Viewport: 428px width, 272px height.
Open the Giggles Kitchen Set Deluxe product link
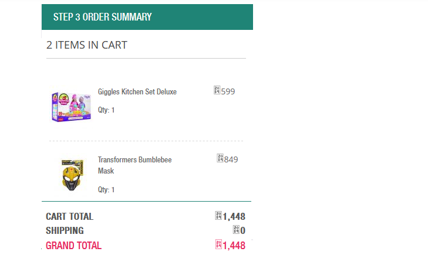(x=137, y=92)
